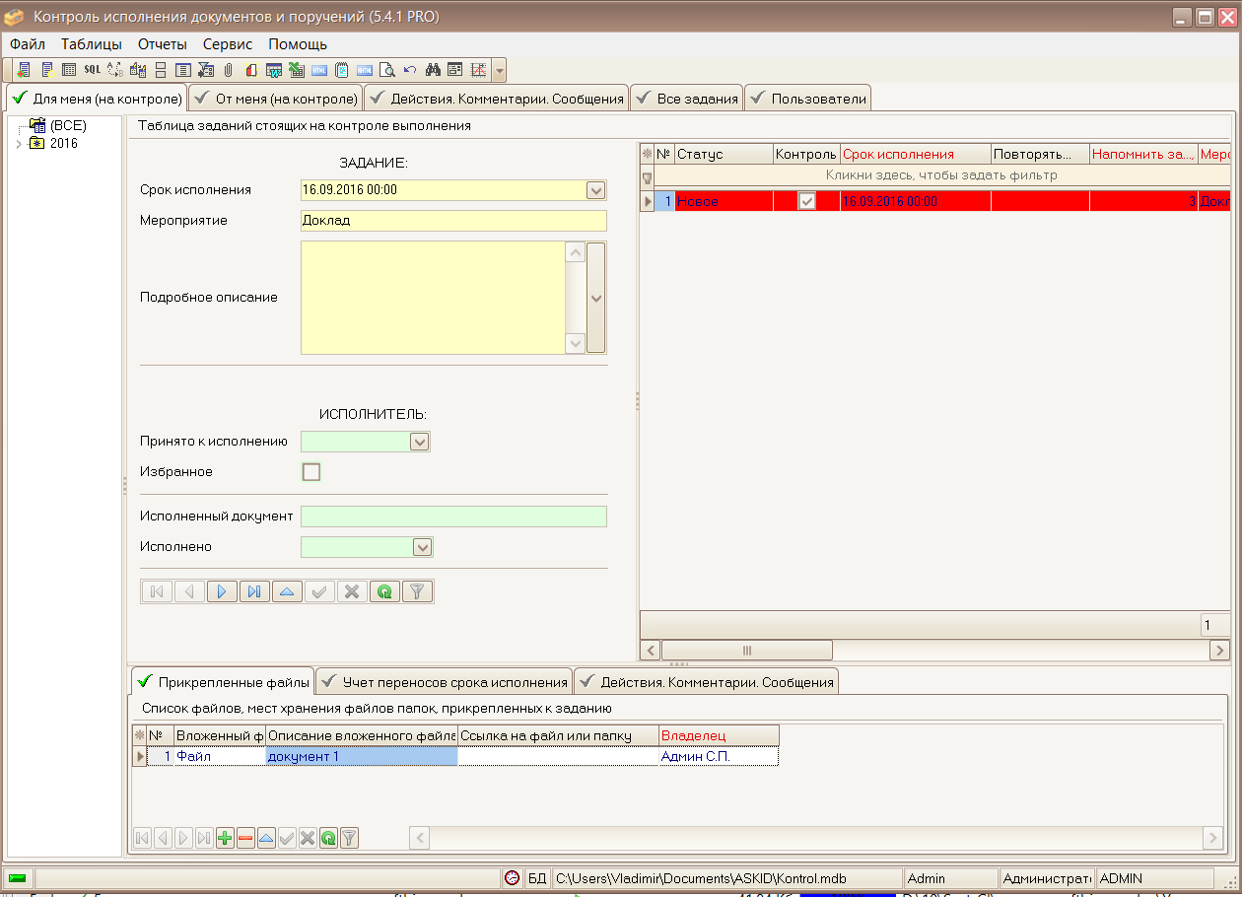Add attached file with green plus button
Image resolution: width=1242 pixels, height=897 pixels.
(x=225, y=838)
